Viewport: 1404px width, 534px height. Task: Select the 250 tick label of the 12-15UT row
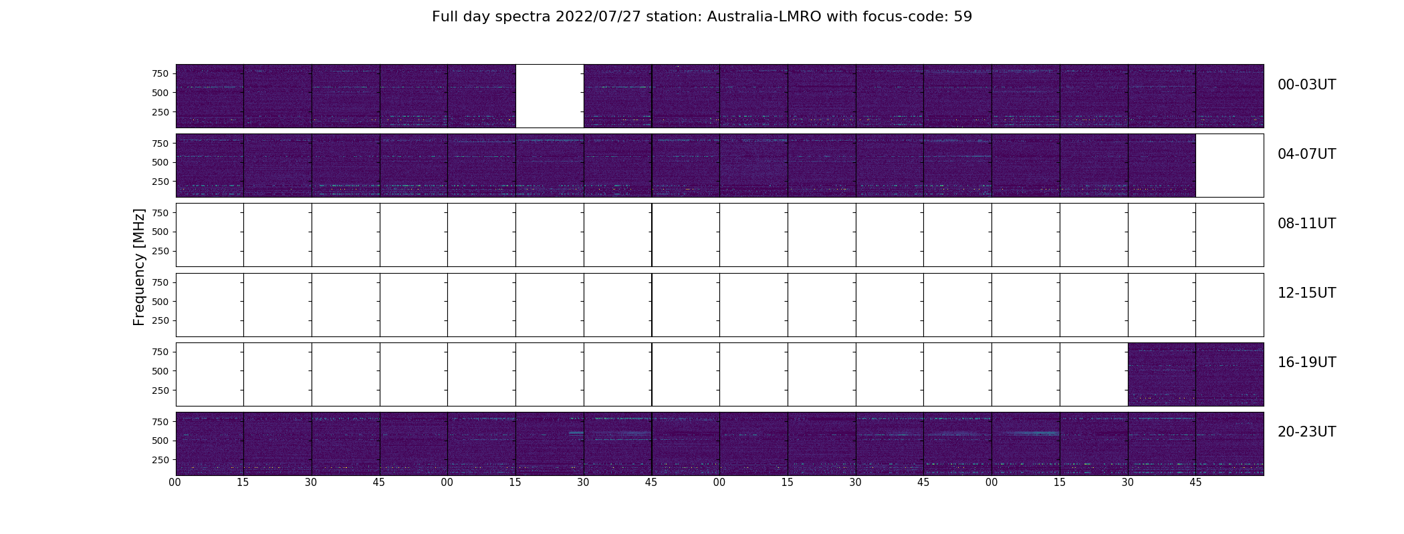point(160,320)
